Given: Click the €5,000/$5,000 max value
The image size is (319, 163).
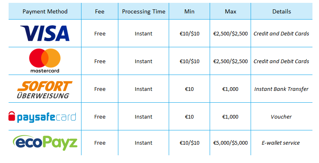Looking at the screenshot, I should pyautogui.click(x=230, y=143).
